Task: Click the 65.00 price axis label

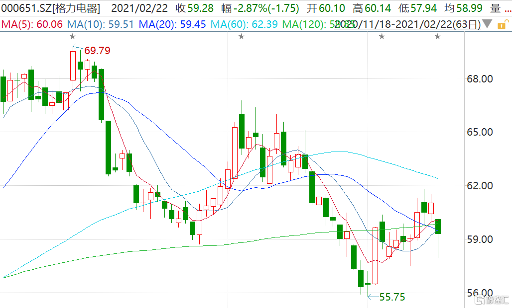Action: 480,132
